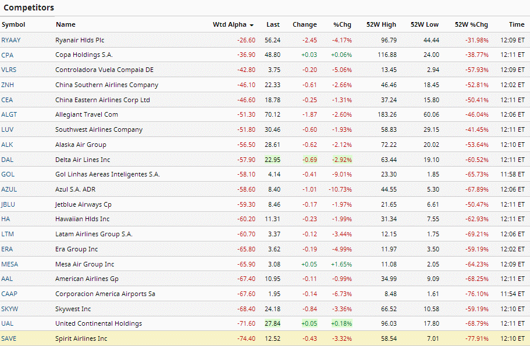Open the AZUL symbol link

9,189
